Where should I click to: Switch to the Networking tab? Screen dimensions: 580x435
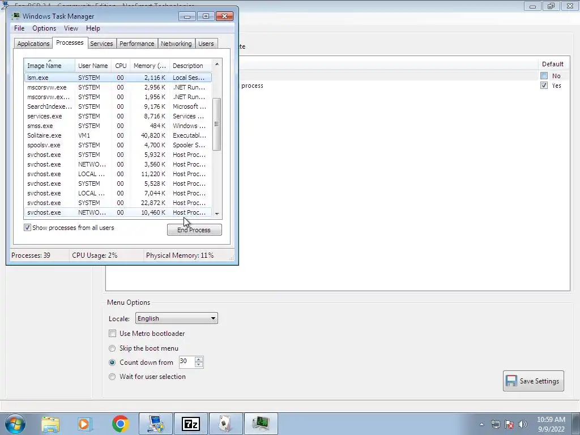tap(176, 44)
